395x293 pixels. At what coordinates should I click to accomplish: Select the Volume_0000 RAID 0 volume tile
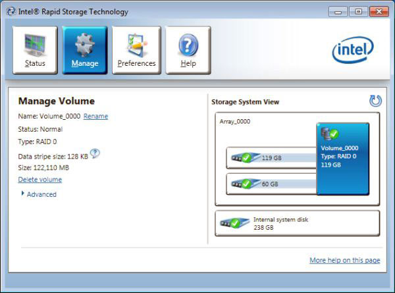point(342,159)
